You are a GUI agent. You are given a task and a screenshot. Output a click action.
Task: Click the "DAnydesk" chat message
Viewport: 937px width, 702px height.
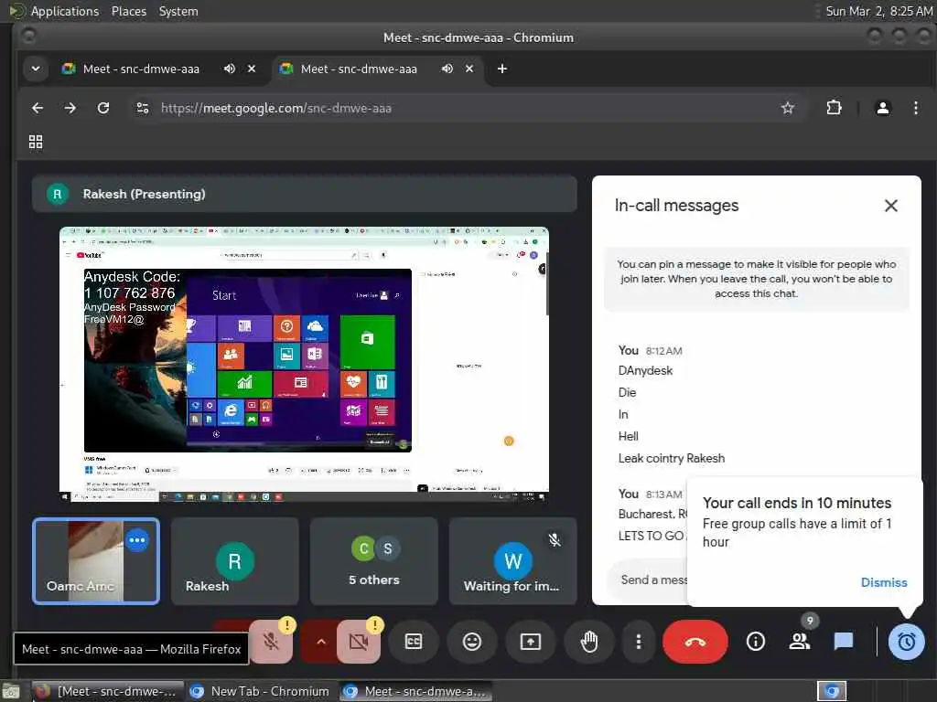(x=645, y=371)
